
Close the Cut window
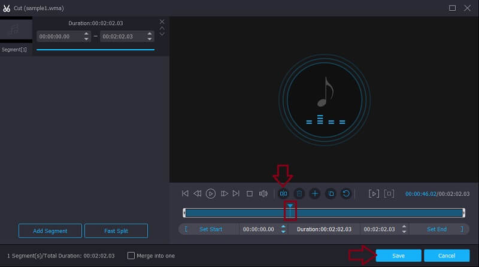(x=468, y=8)
